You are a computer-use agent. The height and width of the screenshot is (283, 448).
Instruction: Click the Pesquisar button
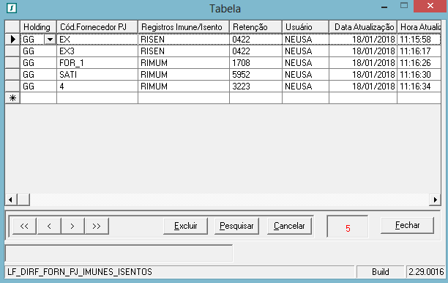click(x=236, y=226)
